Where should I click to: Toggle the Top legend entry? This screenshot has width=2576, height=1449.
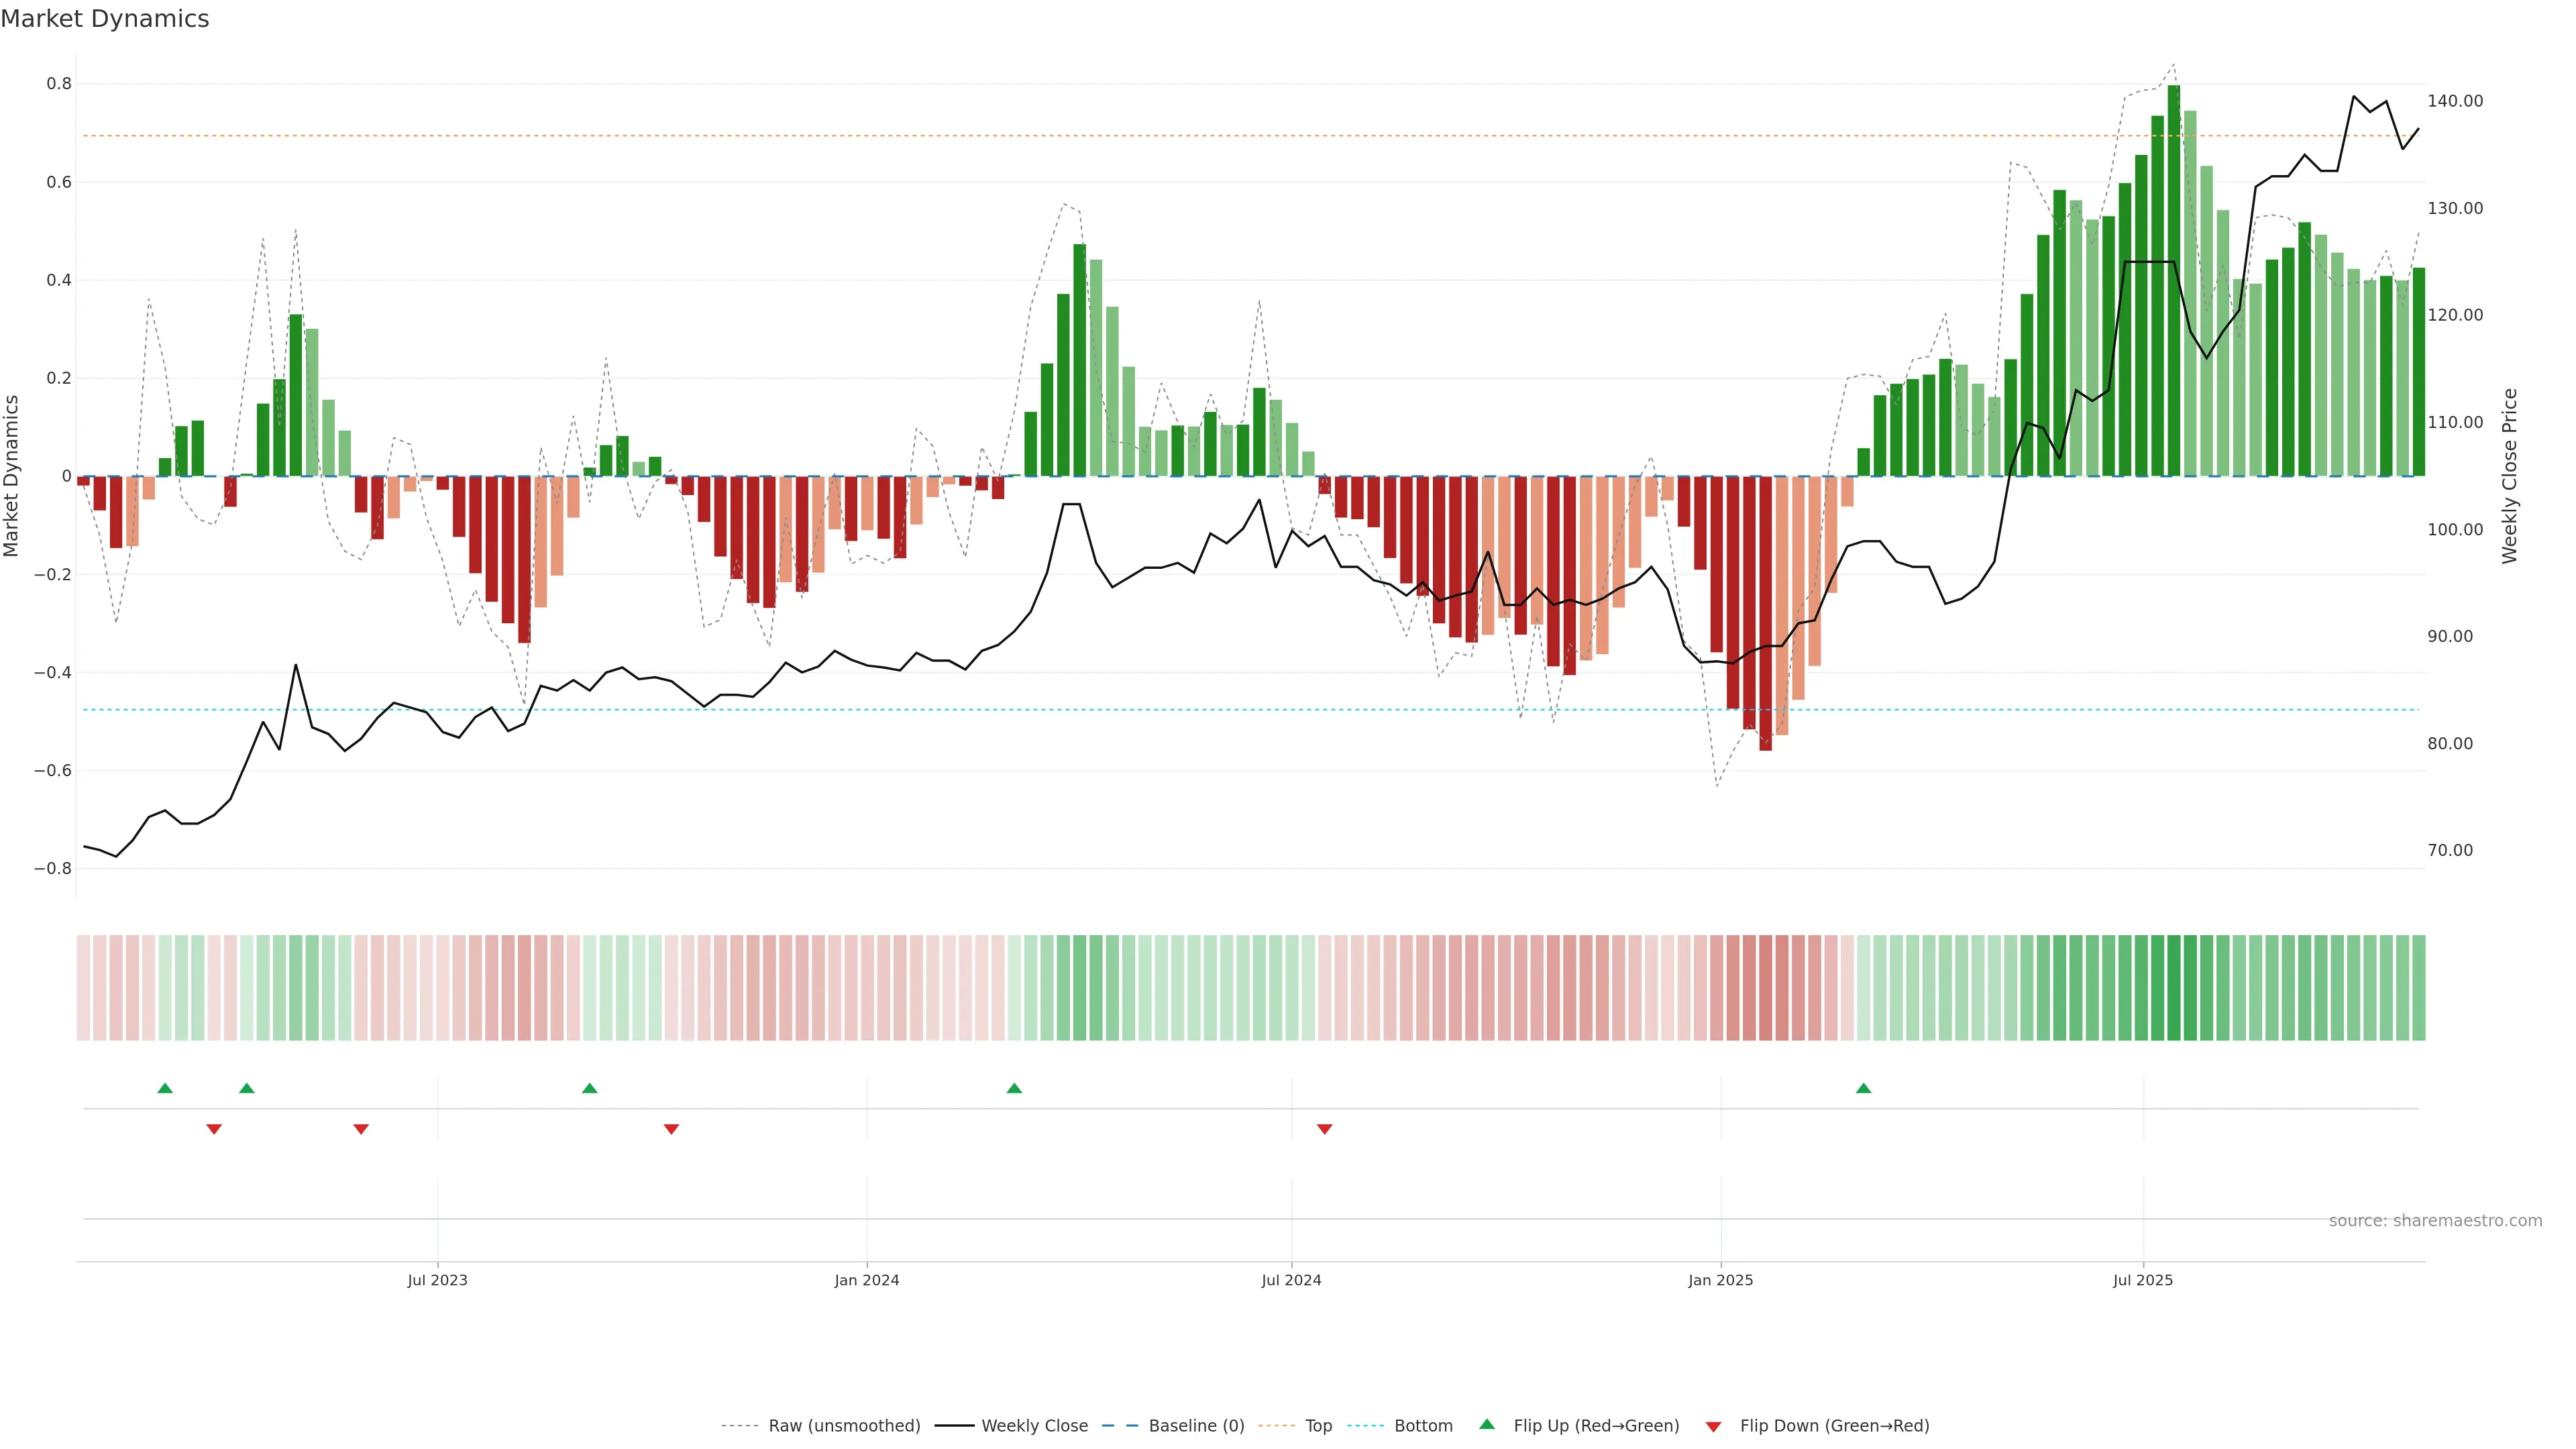1318,1426
